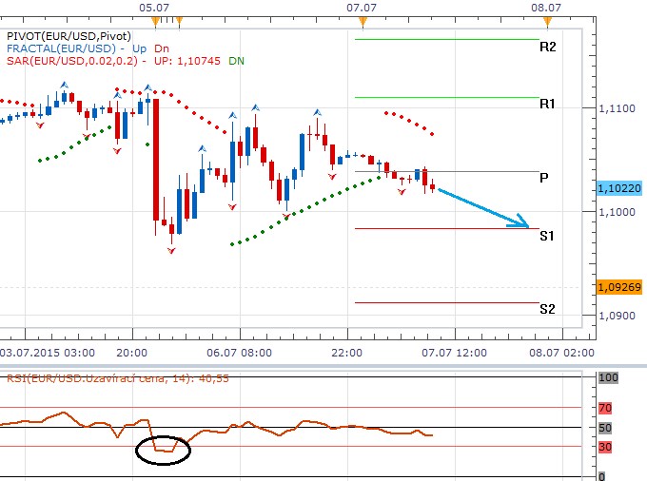Viewport: 647px width, 481px height.
Task: Click the orange day marker under 08.07
Action: [540, 20]
